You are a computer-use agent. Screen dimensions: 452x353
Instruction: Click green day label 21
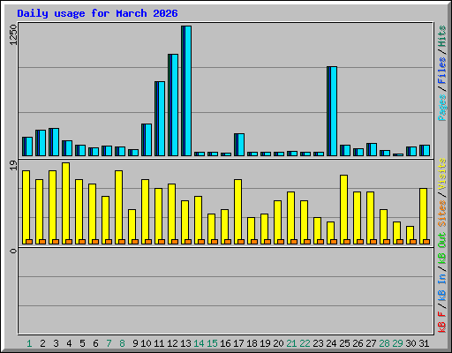click(x=291, y=343)
